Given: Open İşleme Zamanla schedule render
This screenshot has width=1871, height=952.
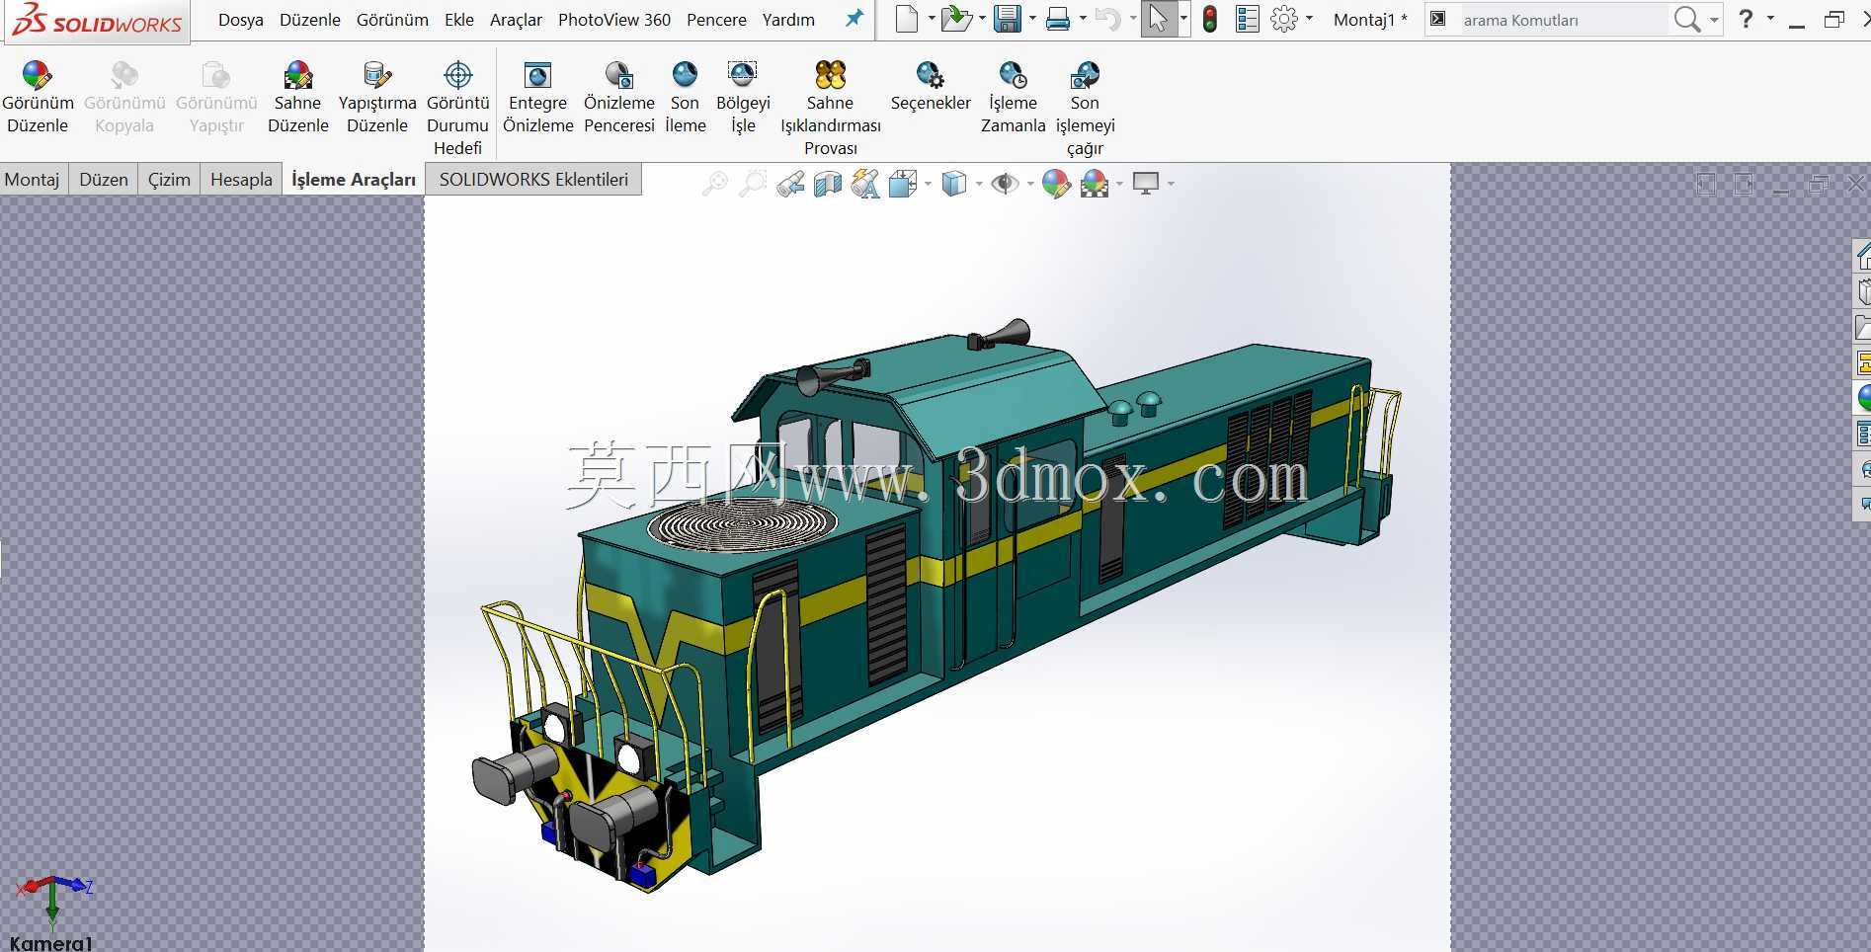Looking at the screenshot, I should (1013, 97).
